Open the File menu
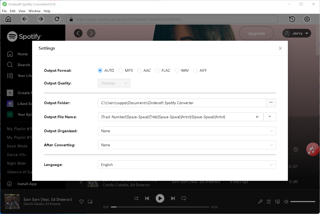320x214 pixels. [4, 11]
